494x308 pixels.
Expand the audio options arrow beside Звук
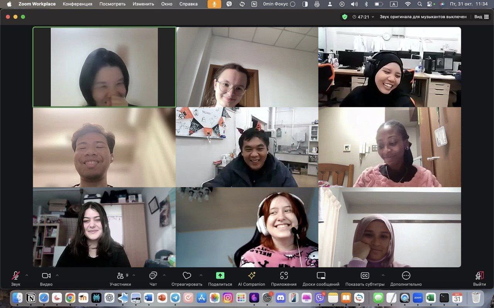(x=27, y=275)
